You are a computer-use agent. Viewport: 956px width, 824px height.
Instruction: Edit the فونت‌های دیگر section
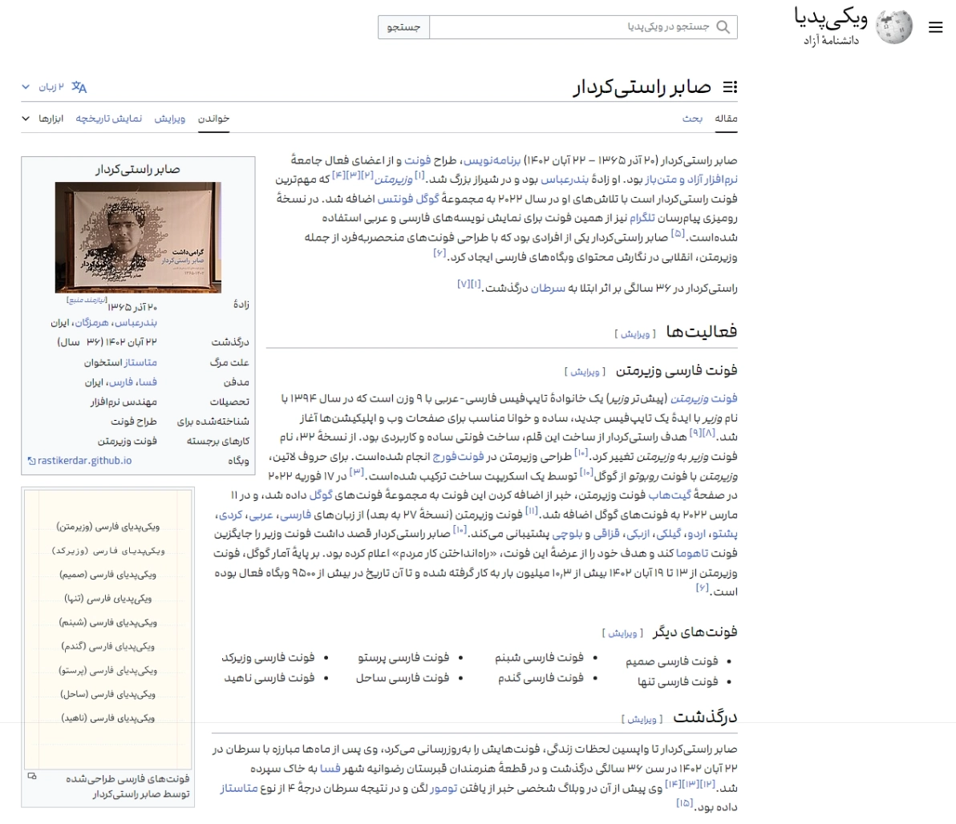[x=622, y=634]
